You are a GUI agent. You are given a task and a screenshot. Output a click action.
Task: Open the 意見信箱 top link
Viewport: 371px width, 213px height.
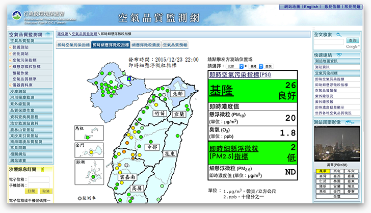point(332,7)
